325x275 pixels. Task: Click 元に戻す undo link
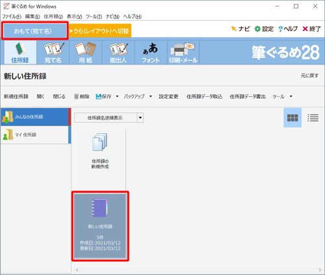[x=309, y=75]
